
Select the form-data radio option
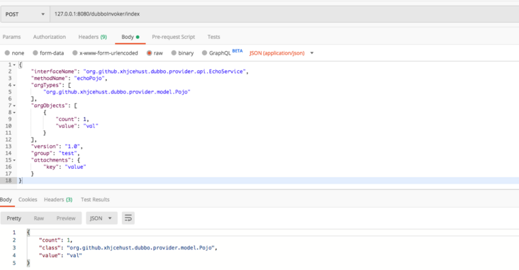click(x=48, y=53)
